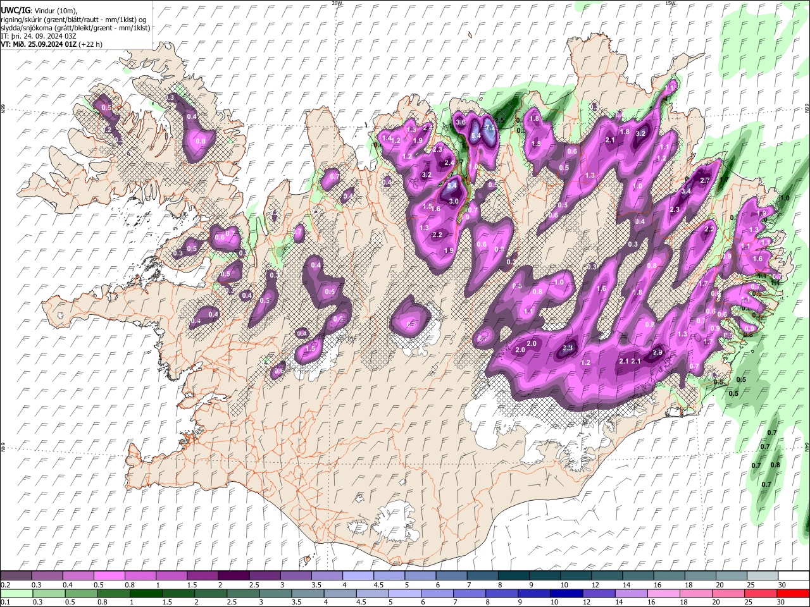The image size is (810, 607).
Task: Click the 'rigning/skúrir' legend description line
Action: 73,20
